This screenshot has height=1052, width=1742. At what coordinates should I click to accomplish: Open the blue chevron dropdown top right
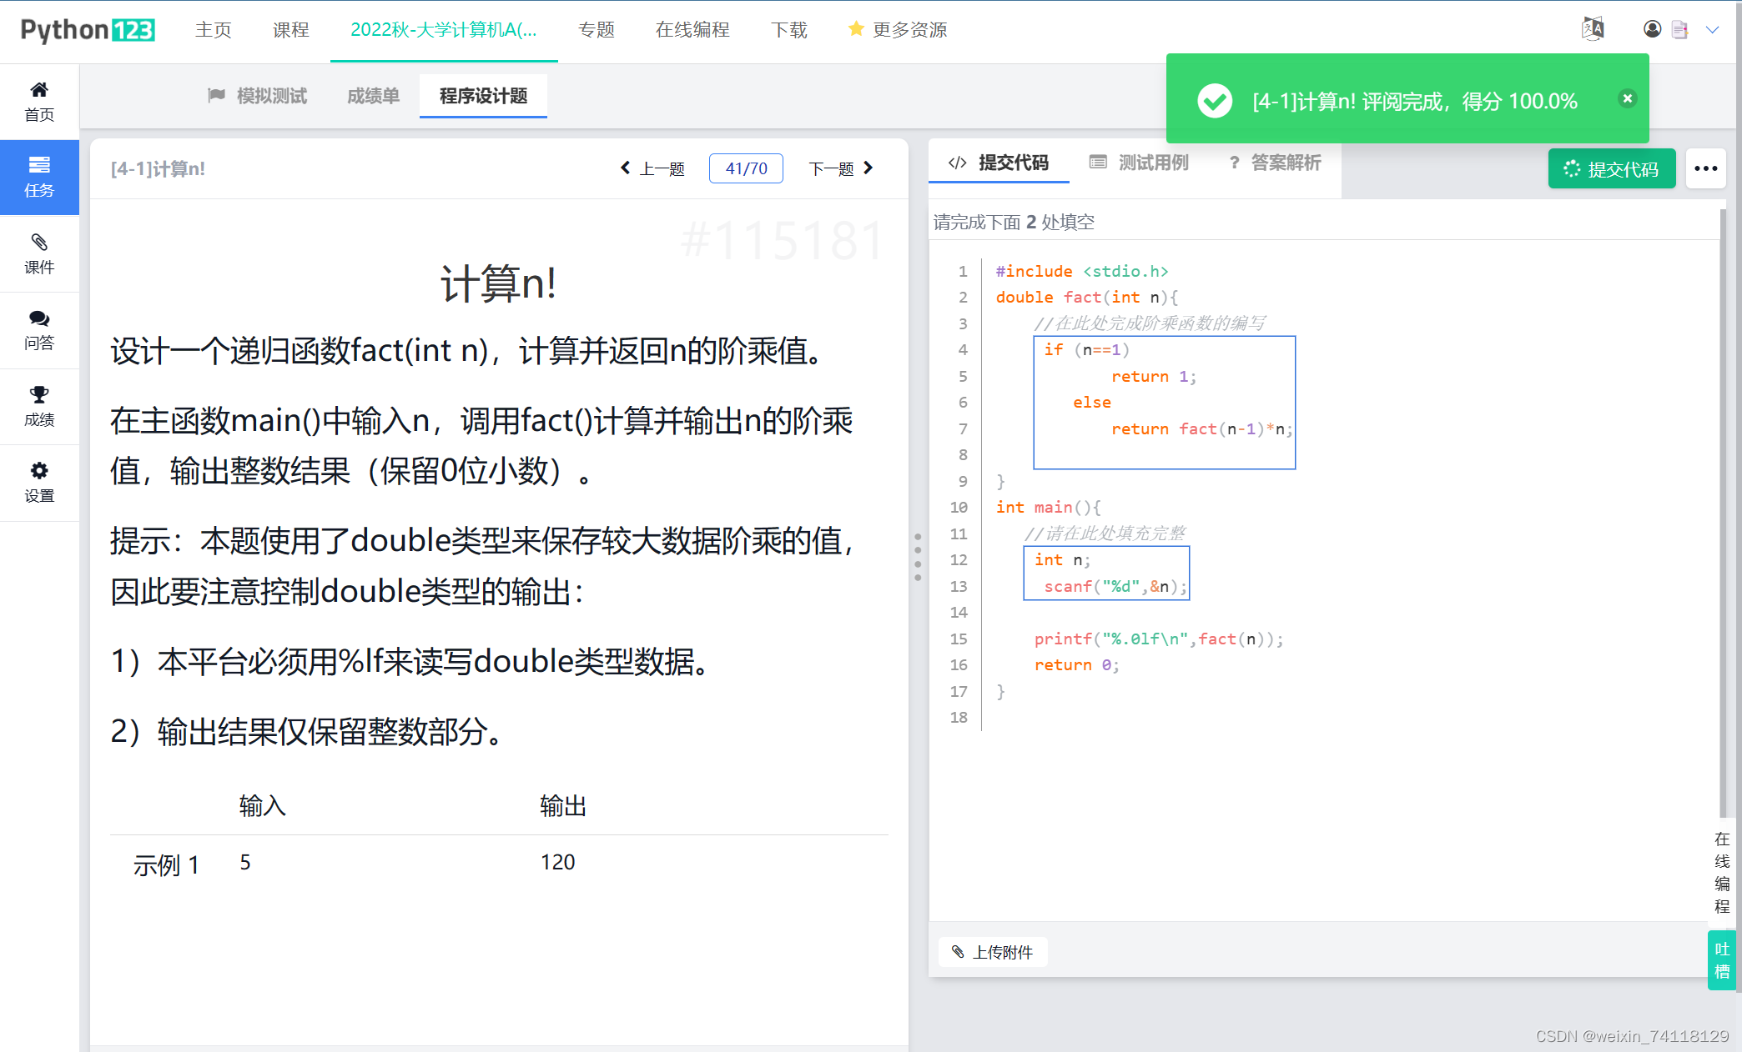pos(1714,30)
